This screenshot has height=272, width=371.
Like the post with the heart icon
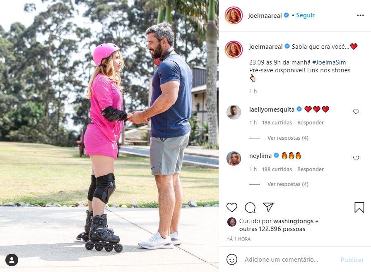click(x=231, y=207)
